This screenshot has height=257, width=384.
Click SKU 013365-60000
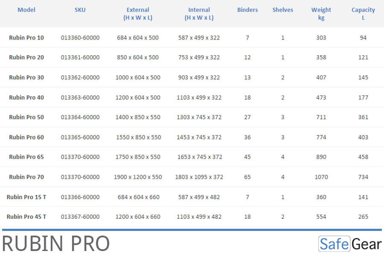80,137
